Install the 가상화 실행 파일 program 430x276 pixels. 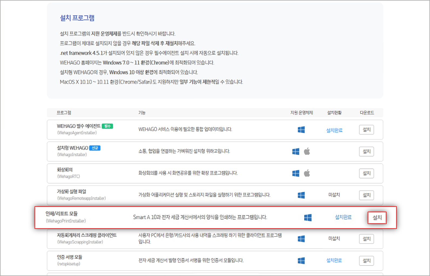(x=366, y=195)
